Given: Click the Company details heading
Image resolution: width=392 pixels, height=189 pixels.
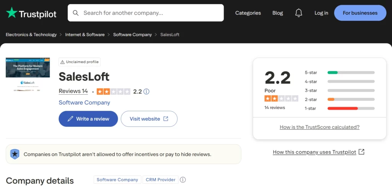Looking at the screenshot, I should (x=40, y=181).
